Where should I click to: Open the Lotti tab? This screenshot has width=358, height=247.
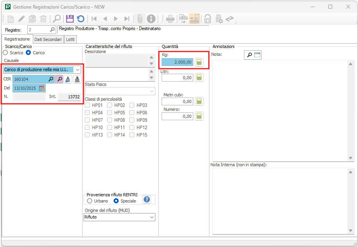[x=71, y=39]
